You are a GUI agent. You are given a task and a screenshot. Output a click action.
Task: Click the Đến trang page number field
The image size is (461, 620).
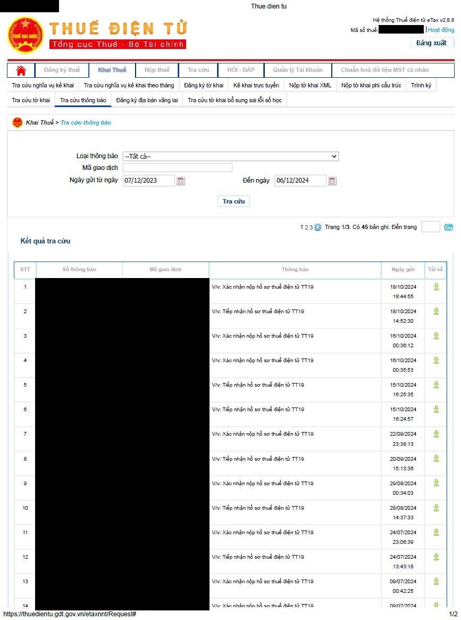click(430, 227)
